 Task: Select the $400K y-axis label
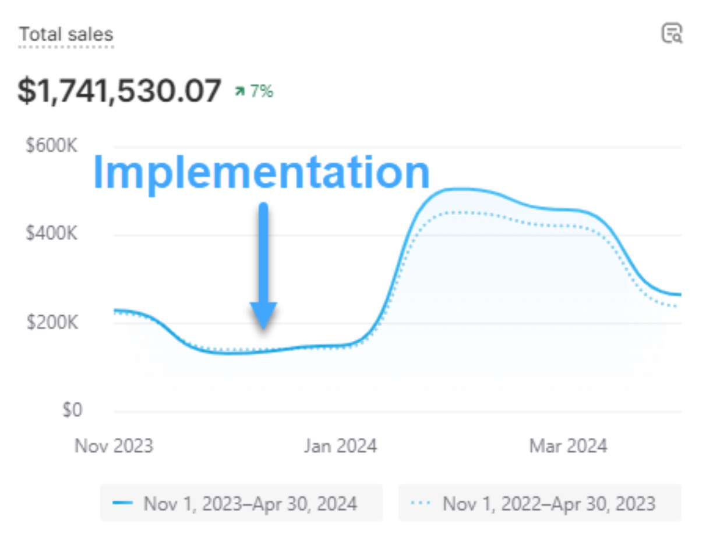click(x=52, y=234)
